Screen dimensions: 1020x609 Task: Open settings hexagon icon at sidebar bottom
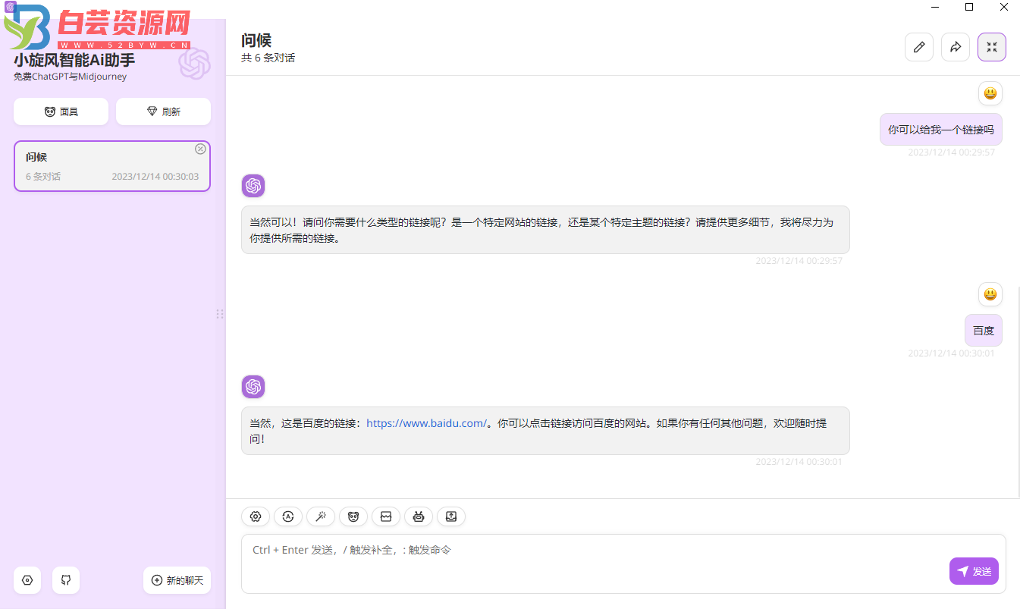point(27,580)
